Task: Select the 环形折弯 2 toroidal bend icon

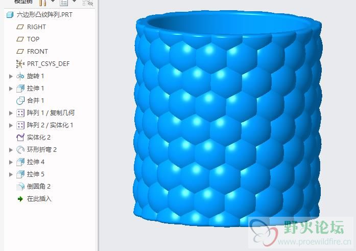Action: pyautogui.click(x=20, y=150)
